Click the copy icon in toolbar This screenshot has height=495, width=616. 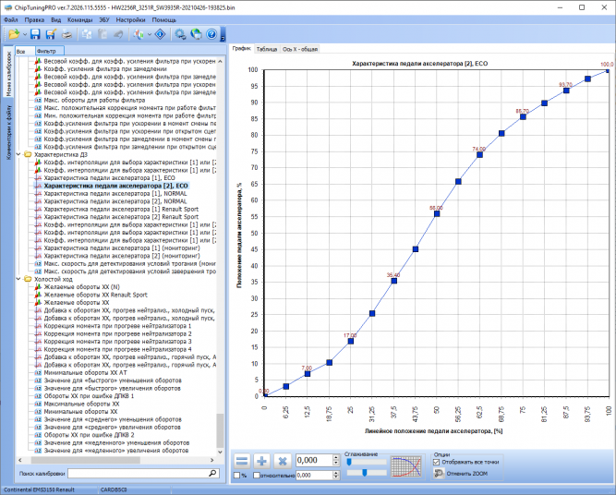tap(87, 34)
